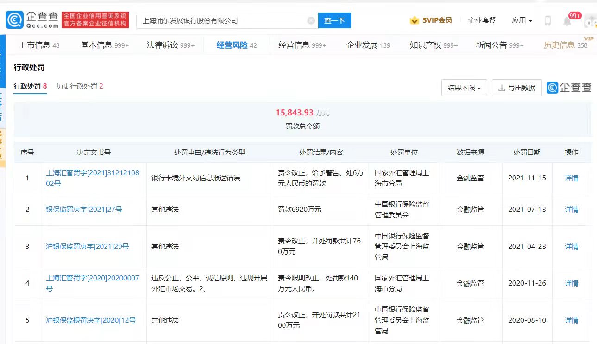The height and width of the screenshot is (344, 597).
Task: Clear the search box with the X icon
Action: [x=311, y=20]
